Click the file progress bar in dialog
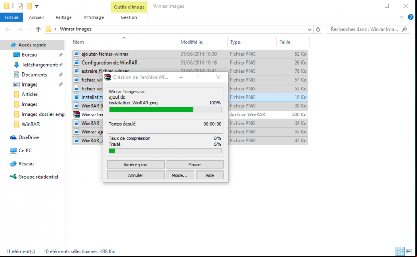417x257 pixels. (165, 109)
